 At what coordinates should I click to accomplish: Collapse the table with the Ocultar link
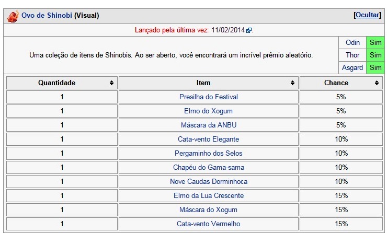pos(368,15)
